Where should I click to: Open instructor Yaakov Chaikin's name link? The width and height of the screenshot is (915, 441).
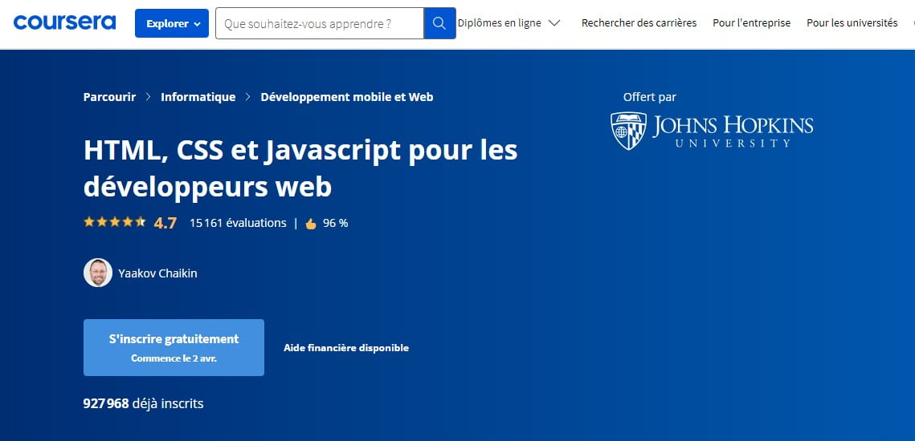point(157,273)
